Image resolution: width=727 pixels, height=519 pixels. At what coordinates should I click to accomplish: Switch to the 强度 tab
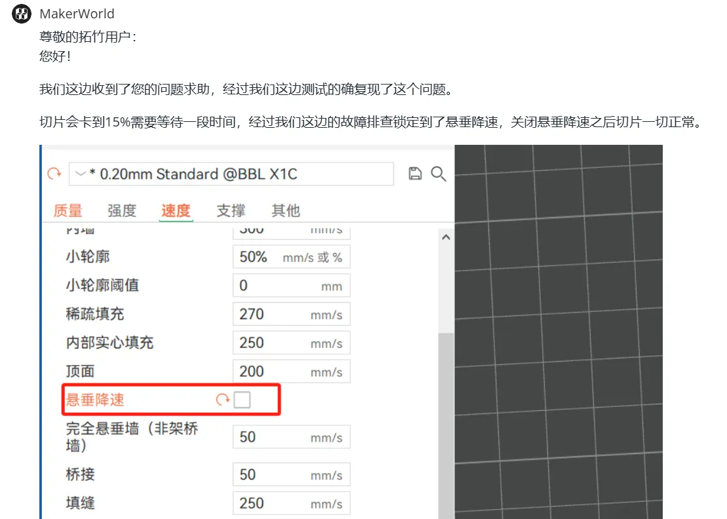[x=122, y=210]
